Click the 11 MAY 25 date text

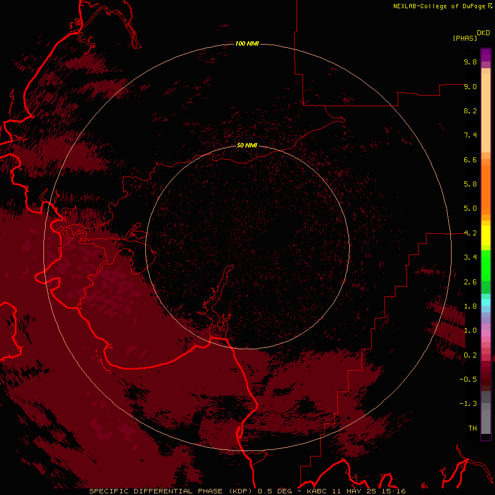click(354, 491)
